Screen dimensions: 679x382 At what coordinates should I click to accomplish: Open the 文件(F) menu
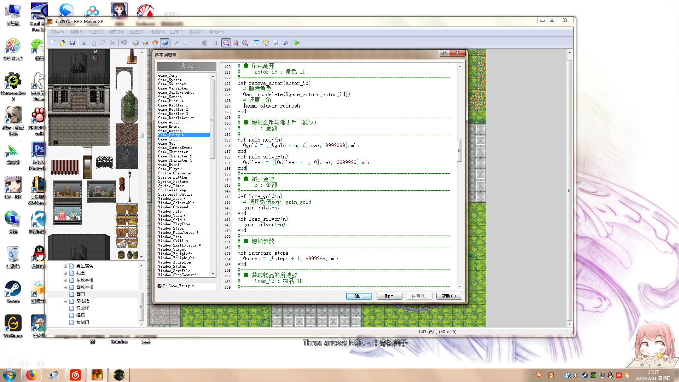[57, 32]
